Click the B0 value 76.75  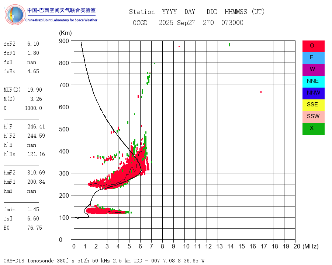35,227
